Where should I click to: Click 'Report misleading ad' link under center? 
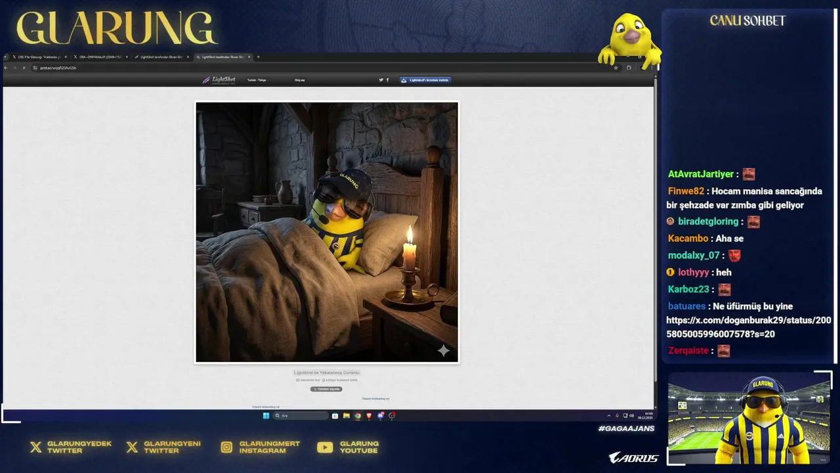coord(375,399)
